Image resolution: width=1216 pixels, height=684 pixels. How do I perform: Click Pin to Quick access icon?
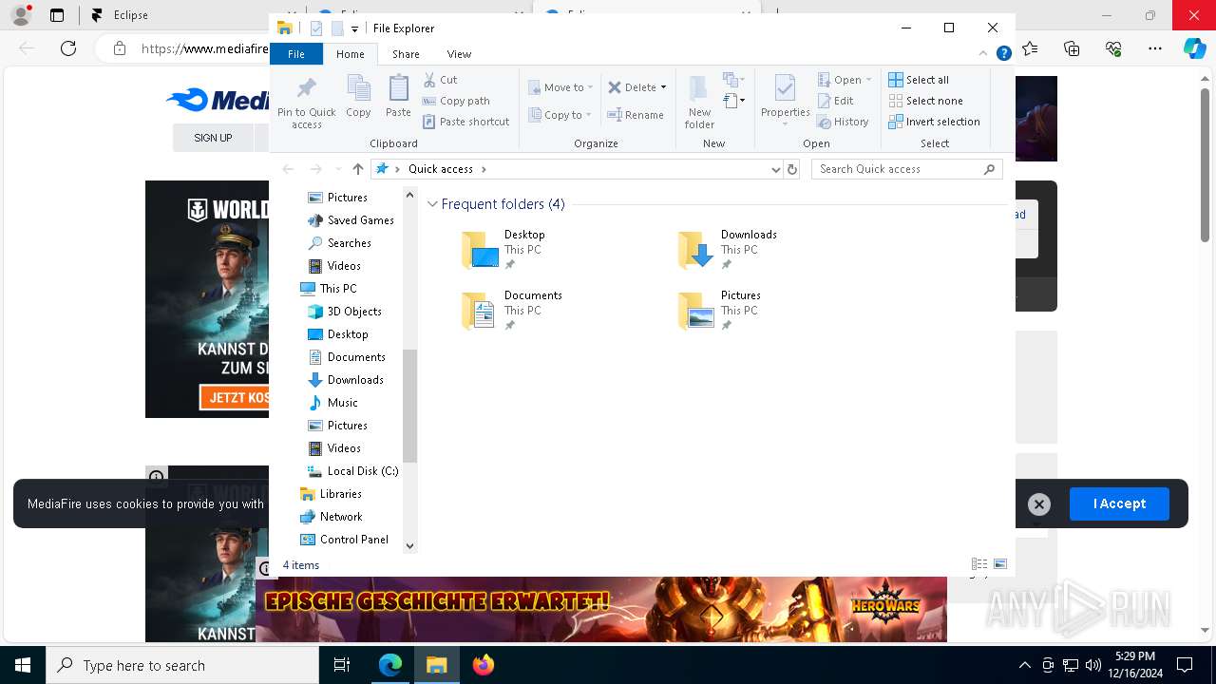[306, 102]
